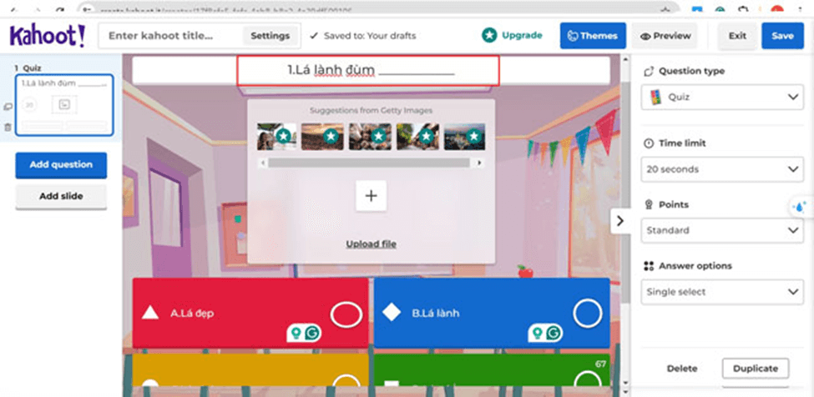Screen dimensions: 814x397
Task: Open the Points Standard dropdown
Action: click(722, 230)
